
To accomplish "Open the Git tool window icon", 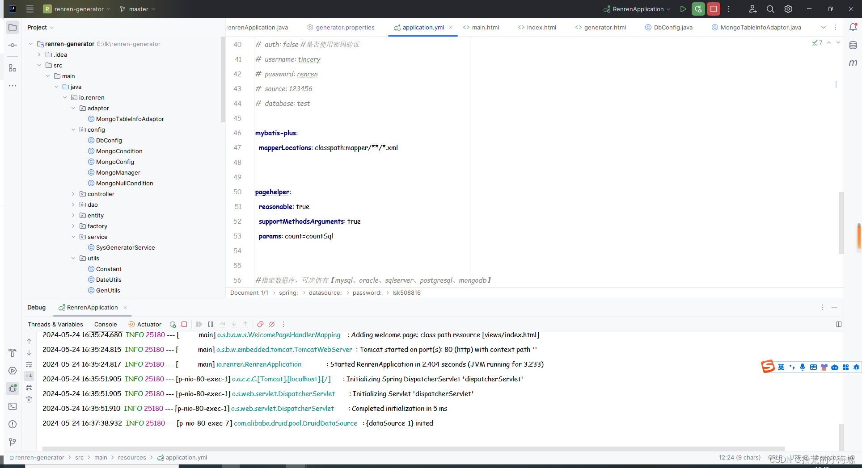I will point(13,442).
